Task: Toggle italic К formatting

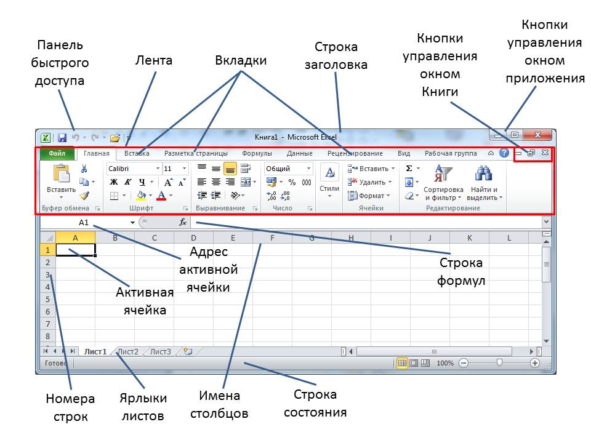Action: [128, 182]
